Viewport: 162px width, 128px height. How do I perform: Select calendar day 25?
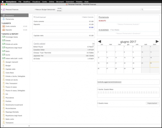click(x=155, y=65)
